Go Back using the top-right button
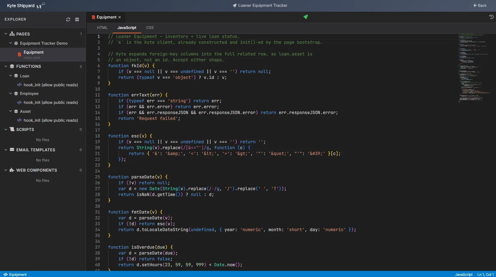Viewport: 496px width, 277px height. pos(480,6)
